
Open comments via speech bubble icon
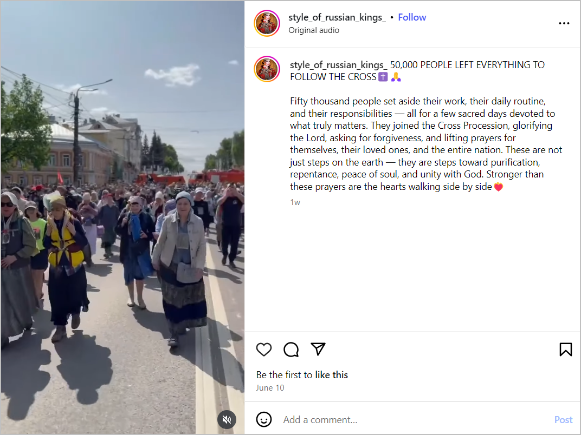click(x=291, y=349)
